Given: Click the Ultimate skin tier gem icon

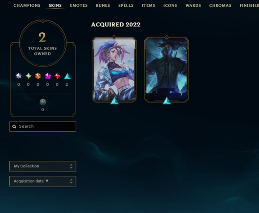Looking at the screenshot, I should tap(19, 76).
